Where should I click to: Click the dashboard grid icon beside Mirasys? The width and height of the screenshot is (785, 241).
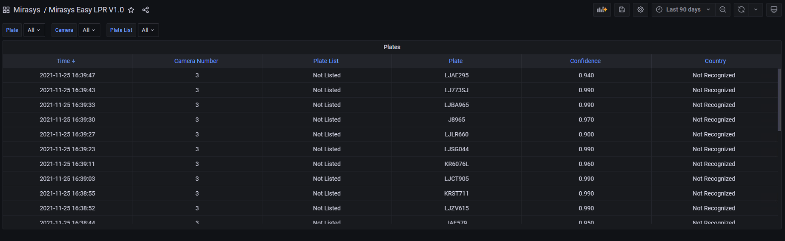point(6,10)
